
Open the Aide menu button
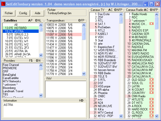pyautogui.click(x=37, y=13)
